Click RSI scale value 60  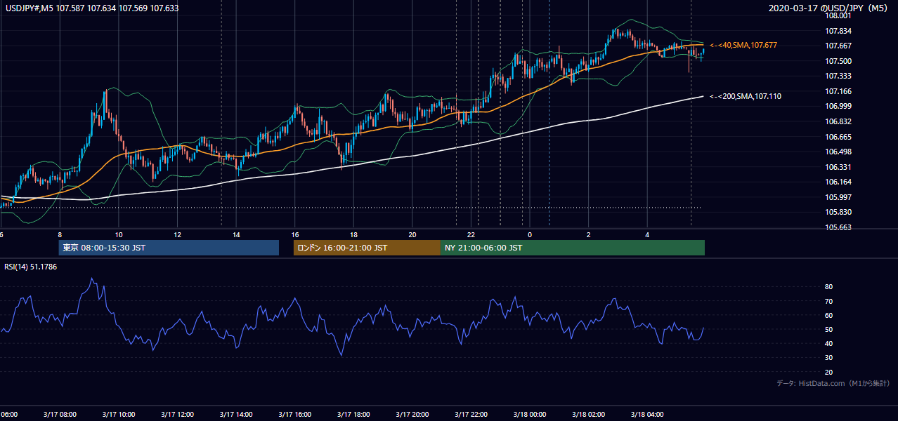829,315
